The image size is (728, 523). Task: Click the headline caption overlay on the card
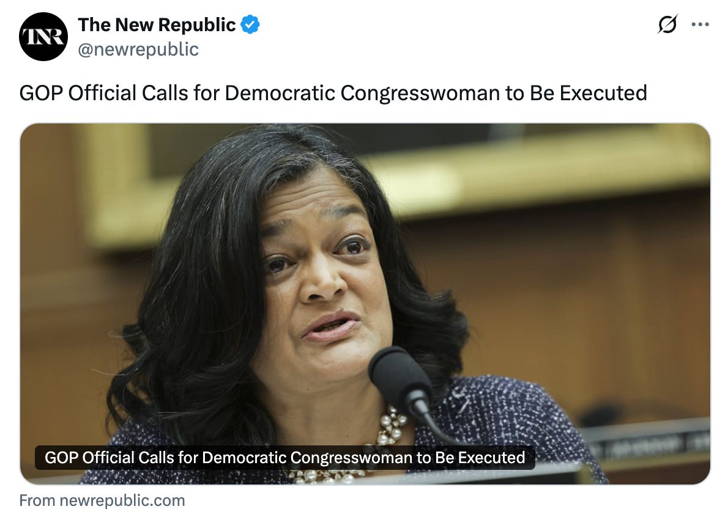coord(284,458)
